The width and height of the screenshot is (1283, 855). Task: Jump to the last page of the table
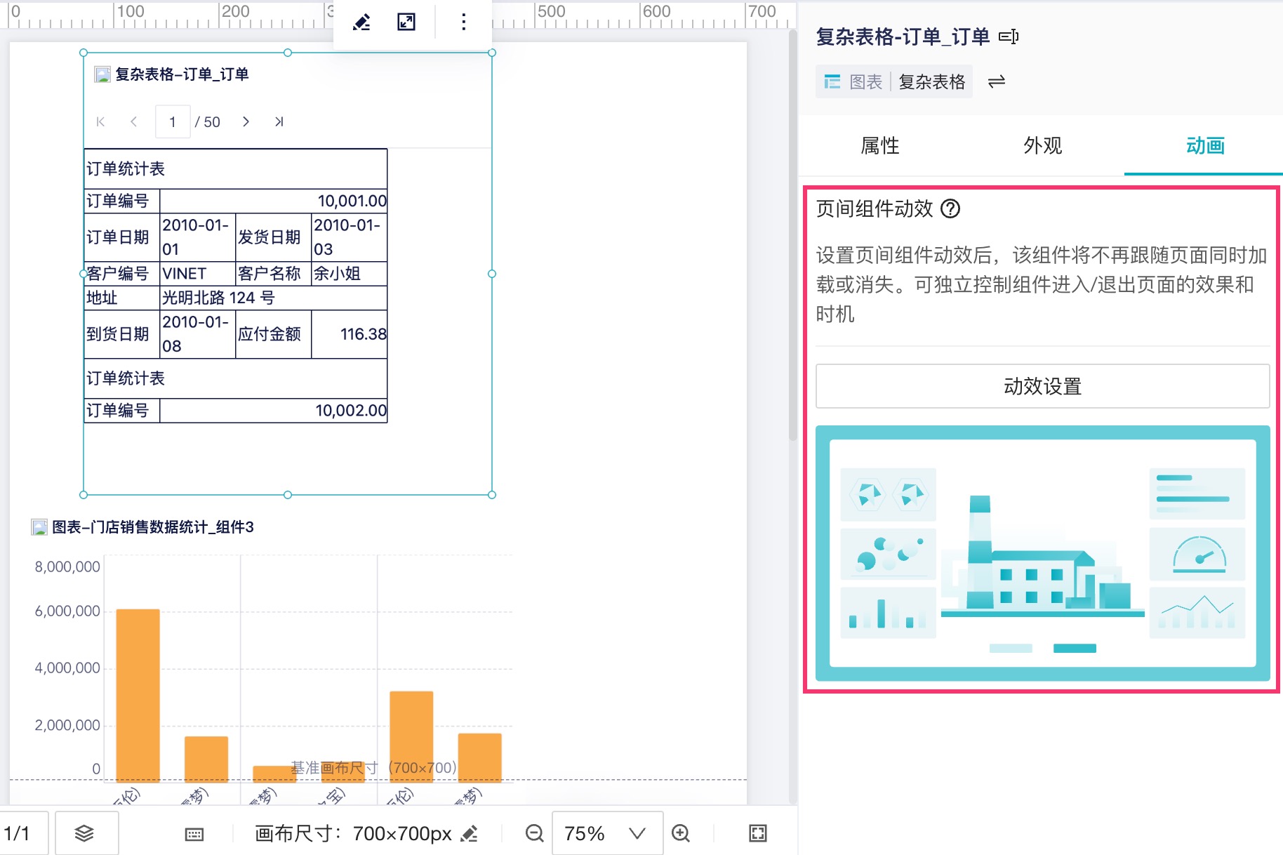pos(279,121)
